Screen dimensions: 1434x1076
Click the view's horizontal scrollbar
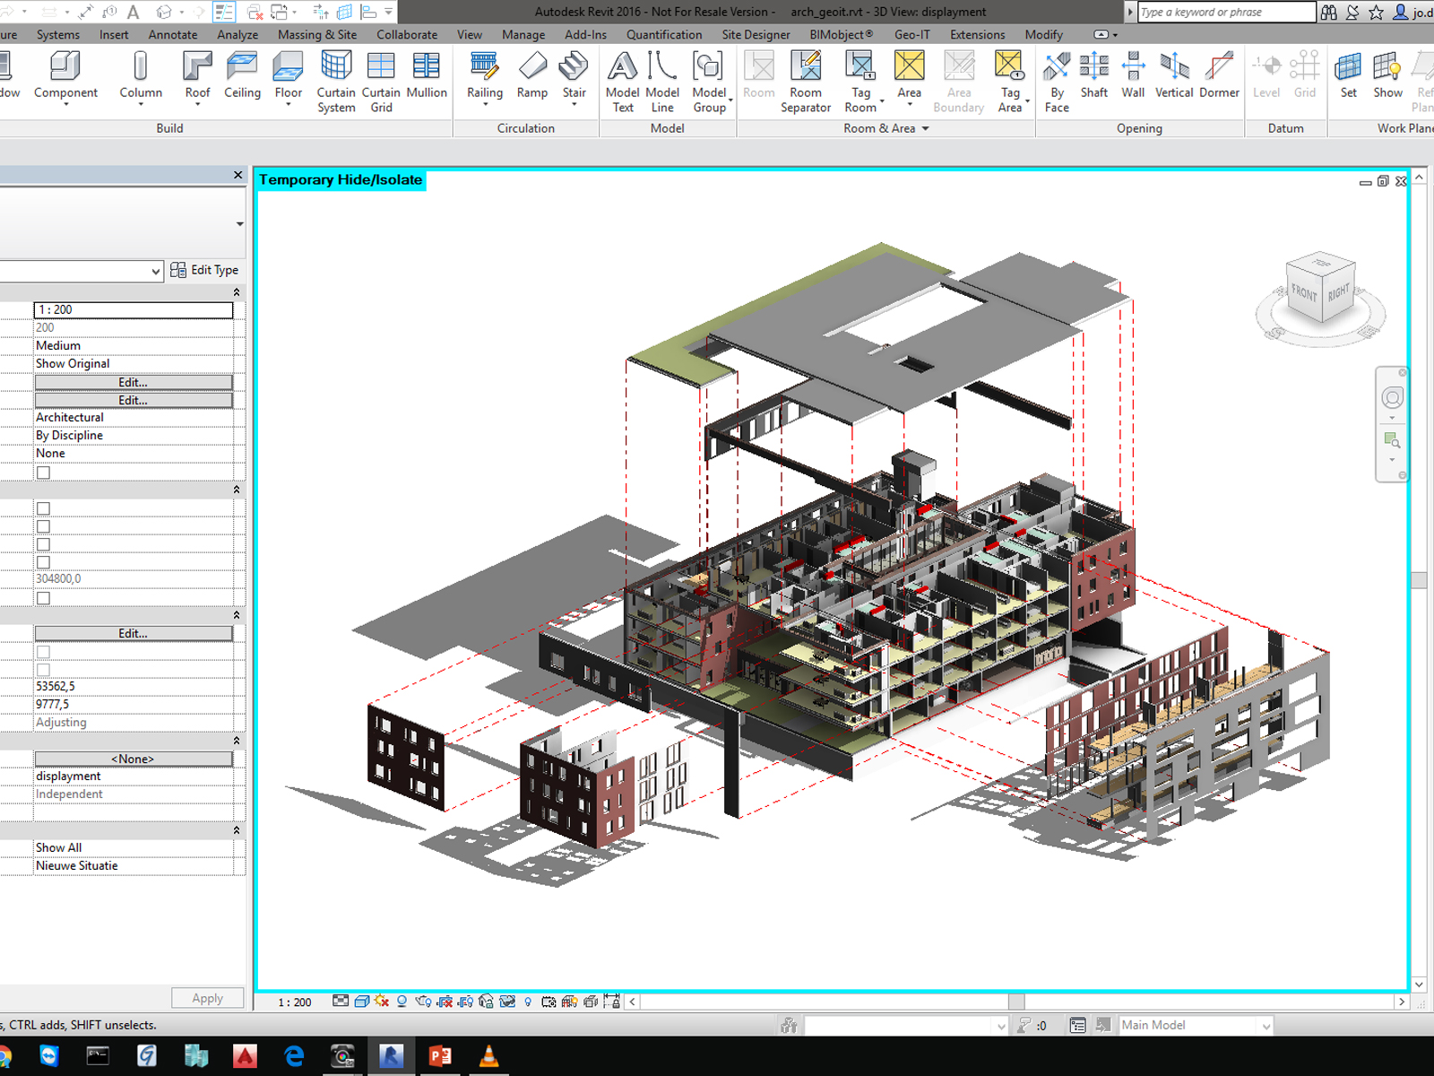click(1016, 1002)
